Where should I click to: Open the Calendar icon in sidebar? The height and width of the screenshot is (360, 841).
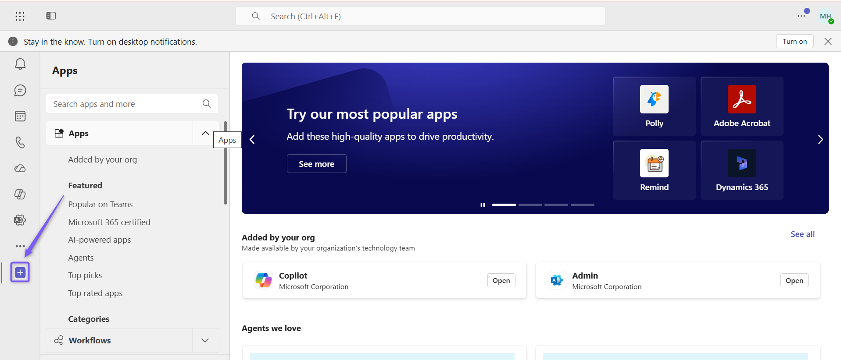point(20,116)
